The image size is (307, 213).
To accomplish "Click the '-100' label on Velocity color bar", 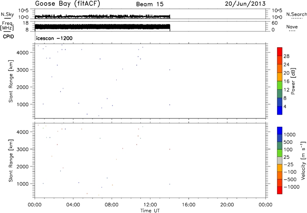I will click(x=290, y=172).
